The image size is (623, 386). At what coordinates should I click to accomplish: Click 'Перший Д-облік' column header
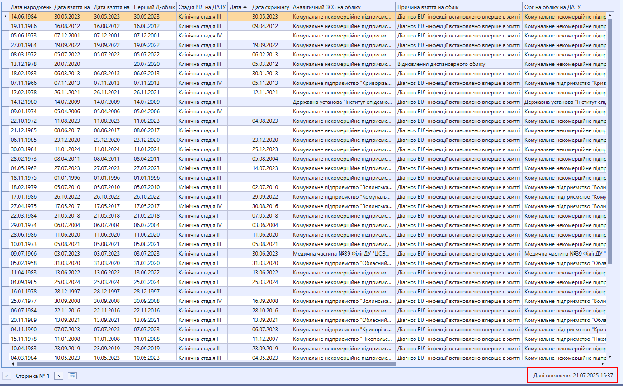[x=154, y=7]
